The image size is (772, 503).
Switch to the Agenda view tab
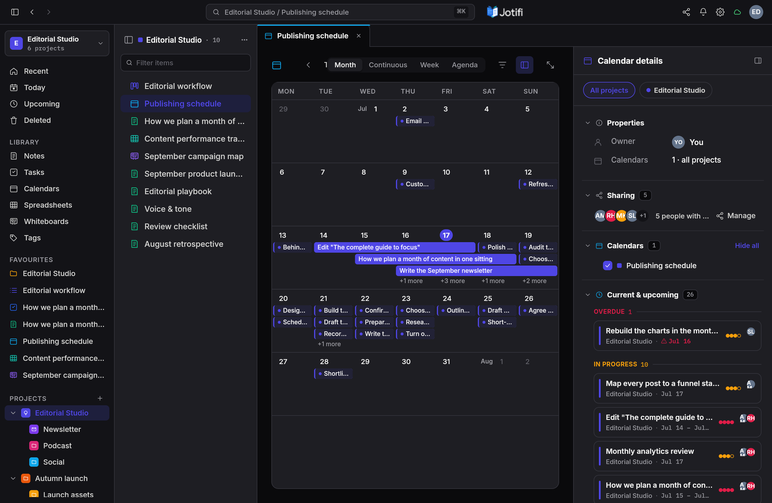click(464, 65)
